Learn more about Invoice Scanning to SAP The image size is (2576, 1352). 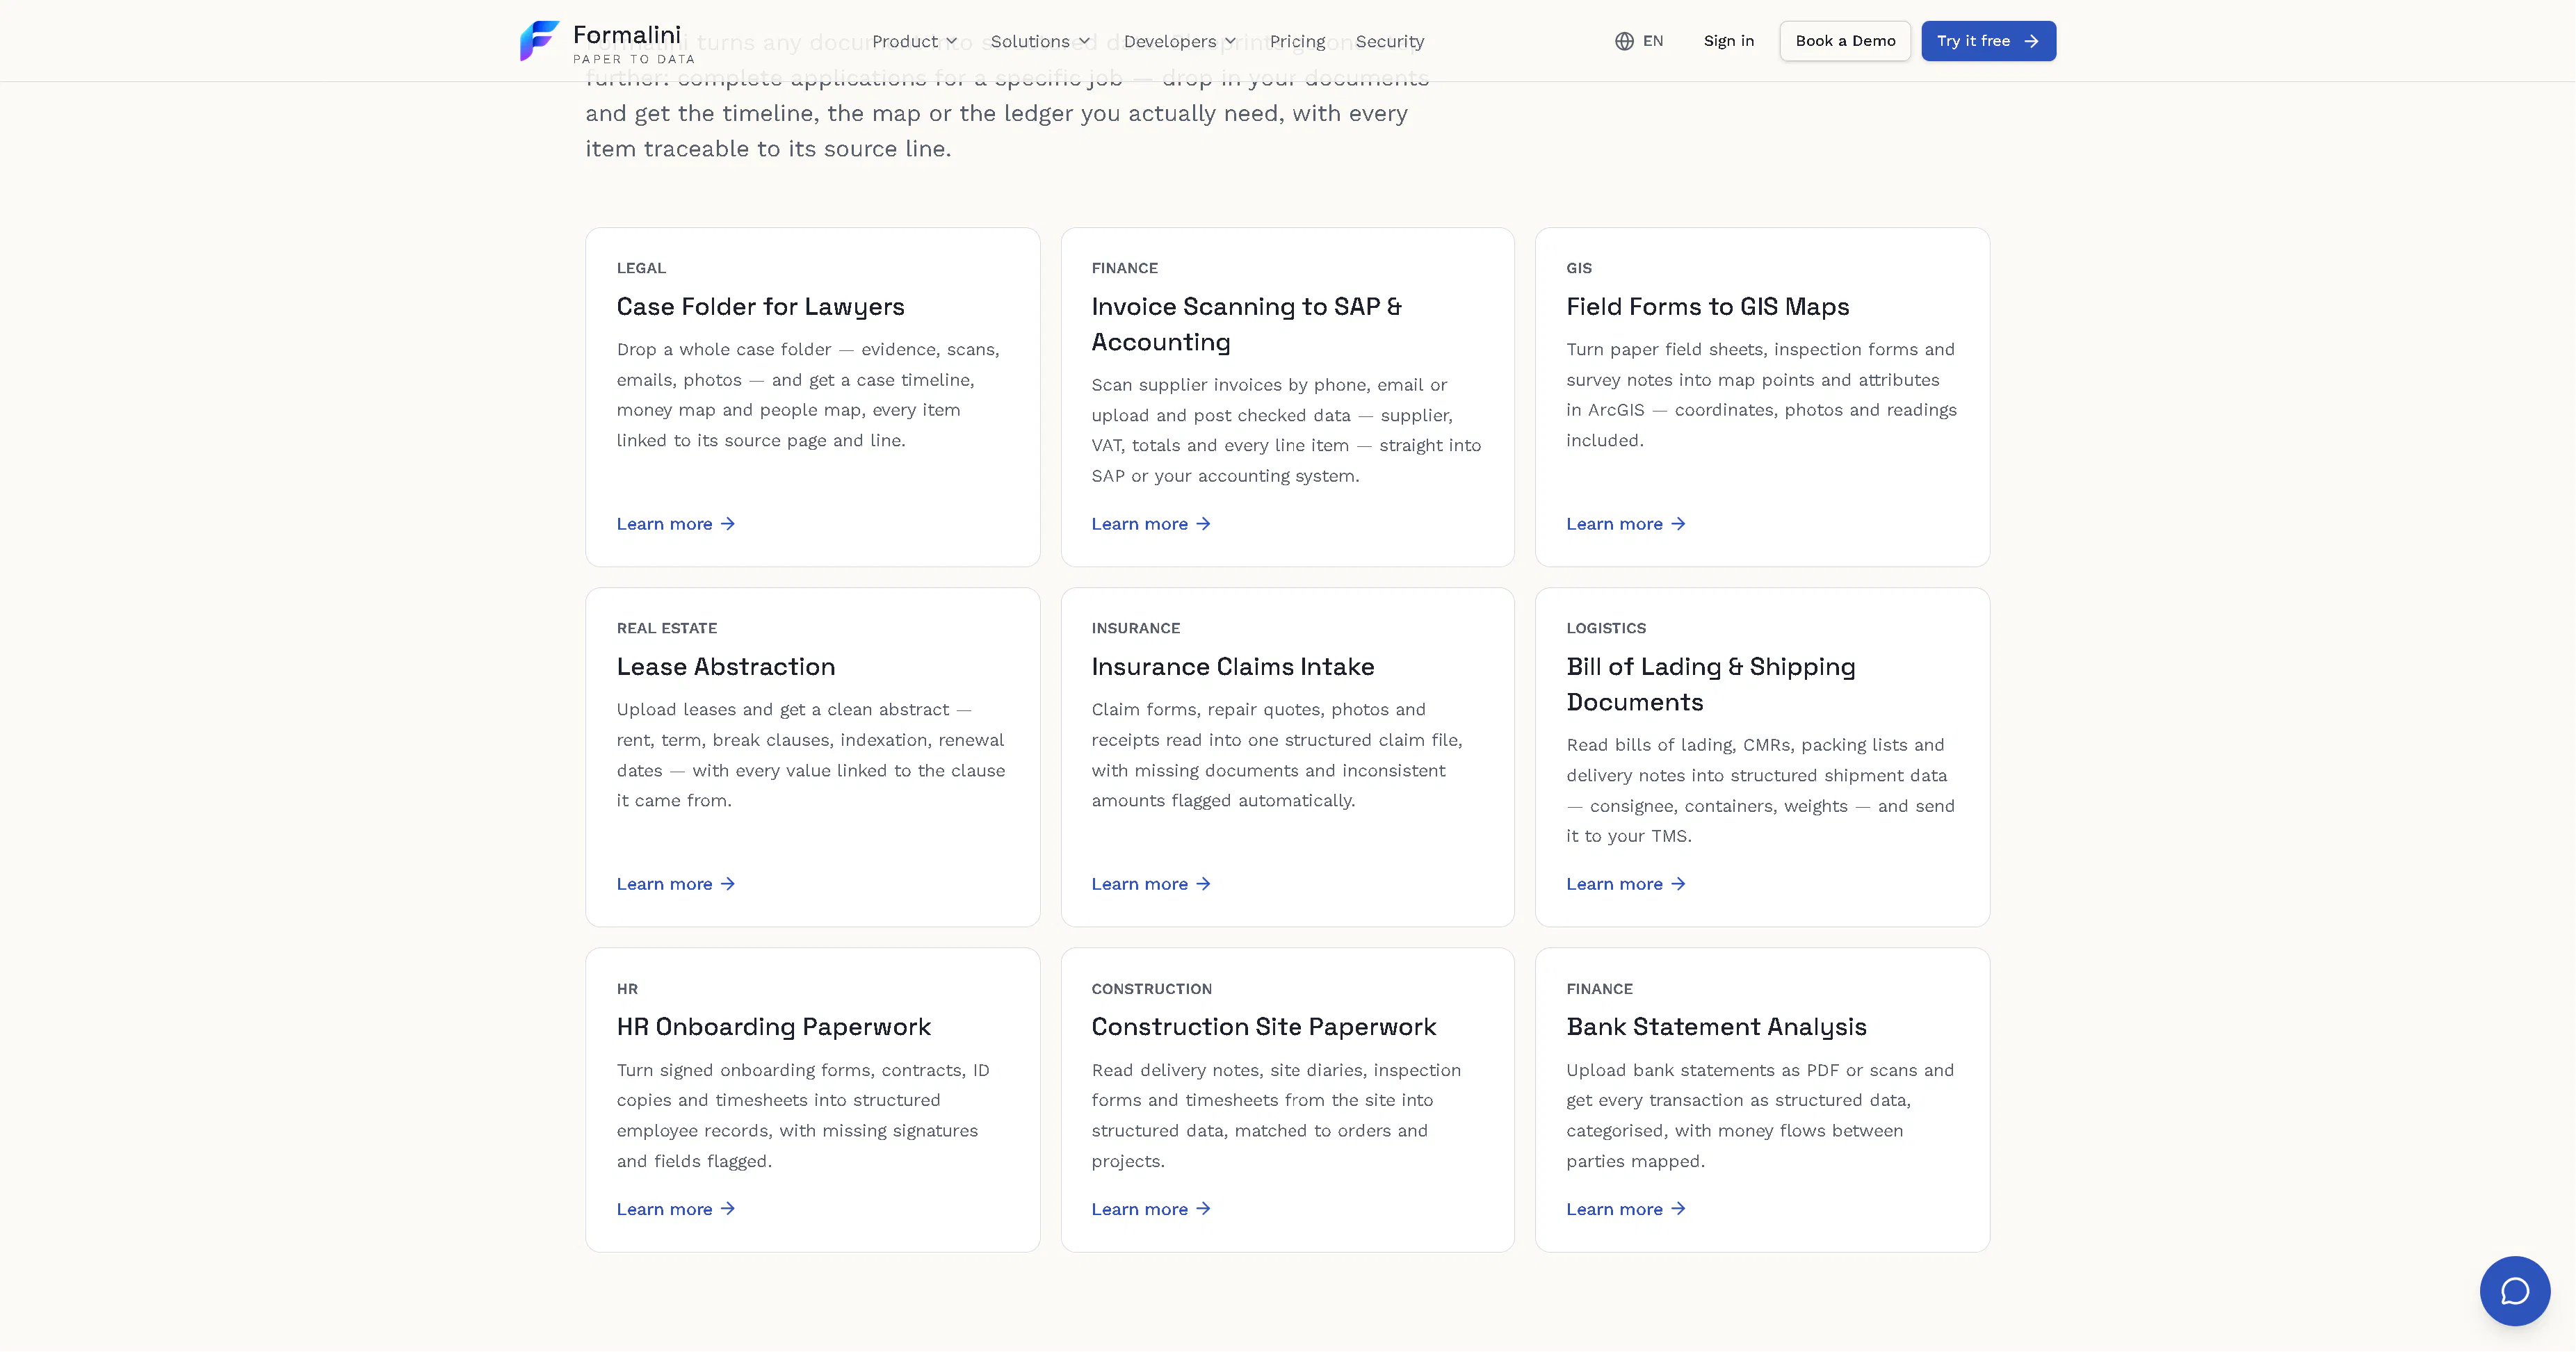click(x=1150, y=524)
